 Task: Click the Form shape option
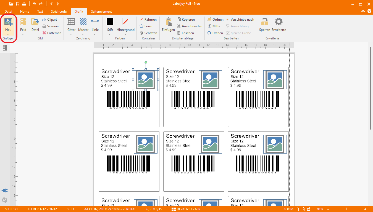[x=146, y=26]
